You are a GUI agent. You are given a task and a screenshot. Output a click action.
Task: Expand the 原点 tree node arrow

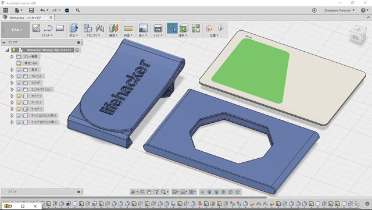12,70
